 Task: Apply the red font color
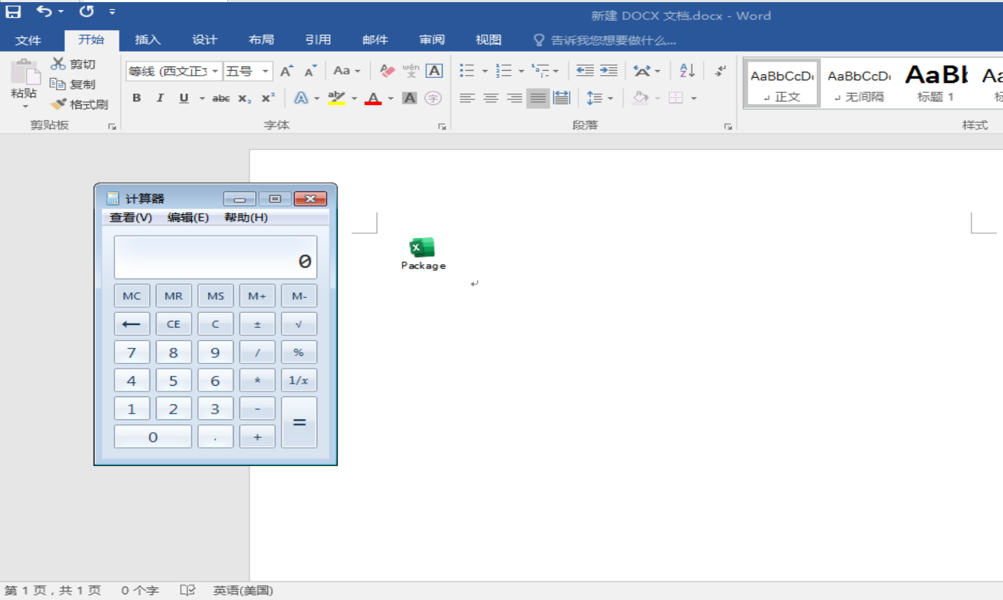[x=373, y=98]
